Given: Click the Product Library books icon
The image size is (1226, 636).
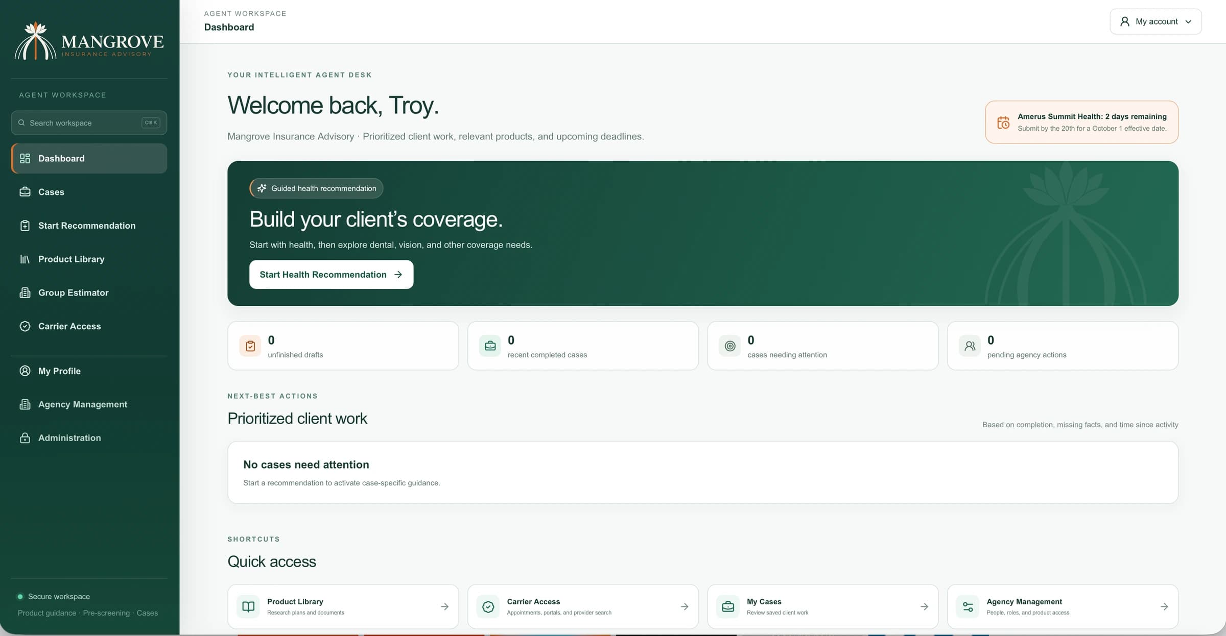Looking at the screenshot, I should tap(25, 259).
